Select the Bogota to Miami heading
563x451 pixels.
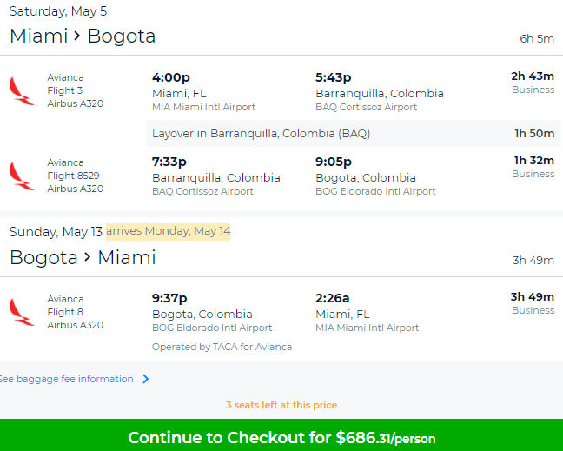tap(83, 257)
